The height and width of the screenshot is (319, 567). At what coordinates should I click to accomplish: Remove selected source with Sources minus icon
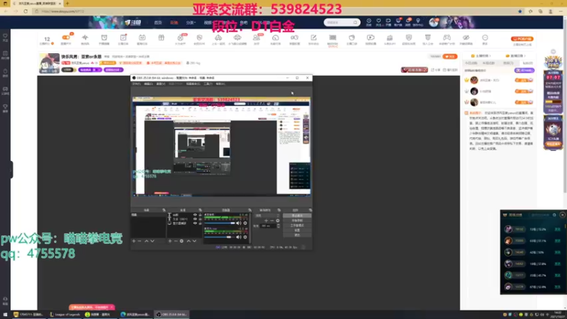tap(176, 241)
